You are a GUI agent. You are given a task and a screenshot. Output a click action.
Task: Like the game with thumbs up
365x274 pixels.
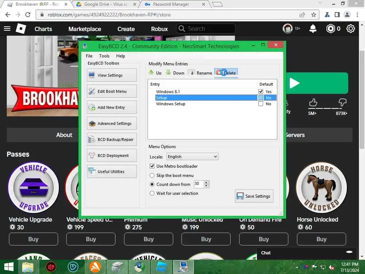tap(313, 102)
